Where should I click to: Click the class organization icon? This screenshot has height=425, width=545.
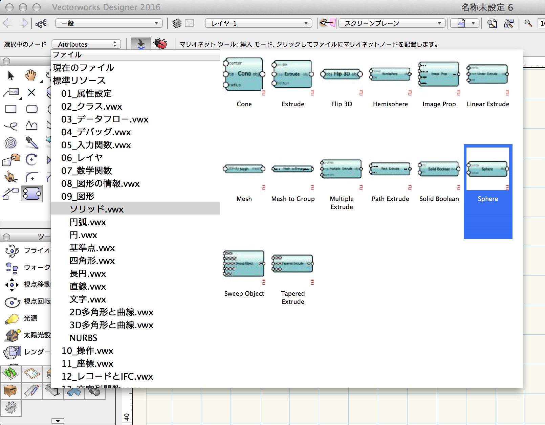[x=41, y=23]
